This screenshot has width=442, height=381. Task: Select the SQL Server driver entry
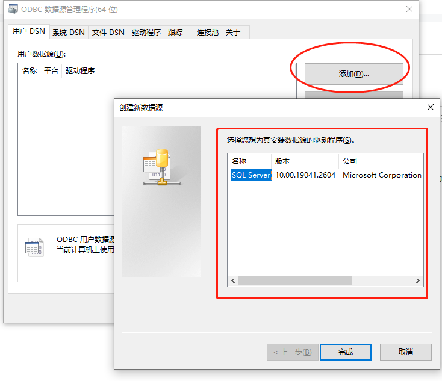point(251,175)
